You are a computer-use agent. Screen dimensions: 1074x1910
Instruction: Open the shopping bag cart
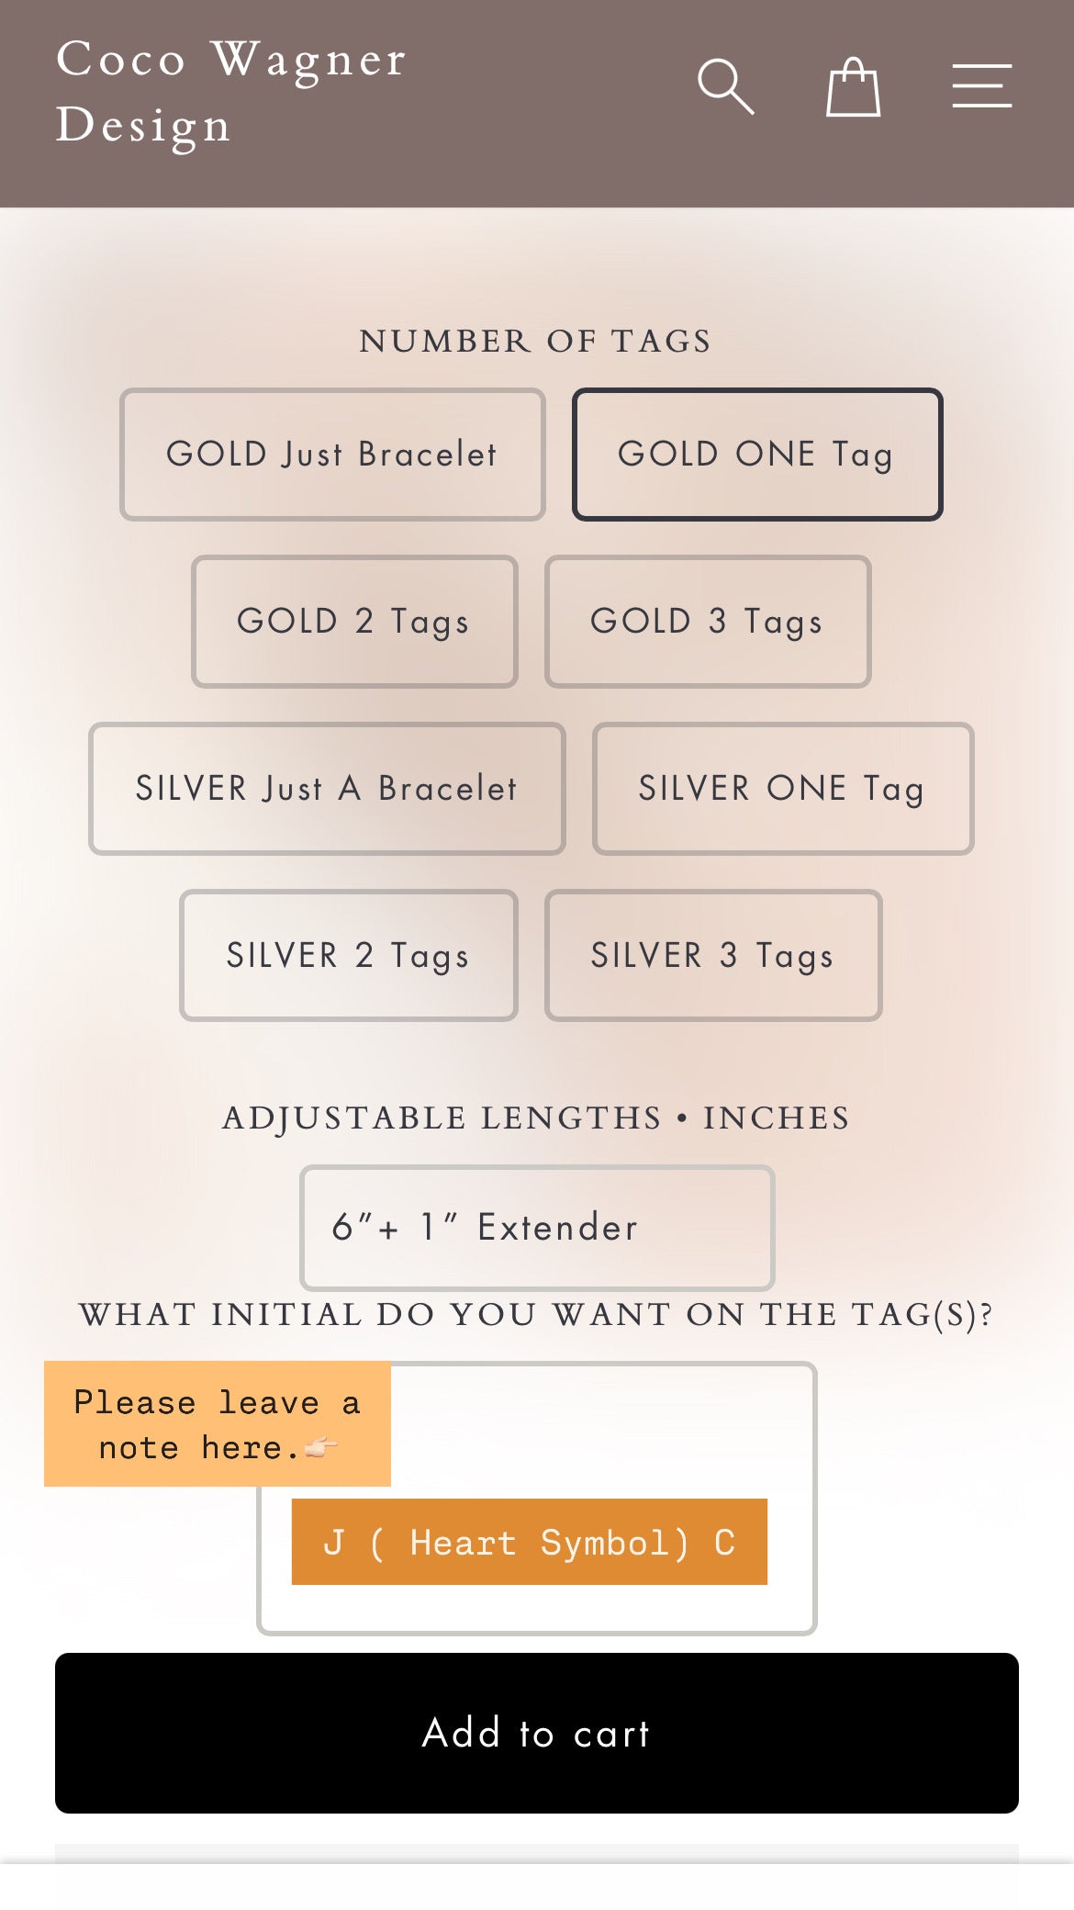pyautogui.click(x=853, y=87)
